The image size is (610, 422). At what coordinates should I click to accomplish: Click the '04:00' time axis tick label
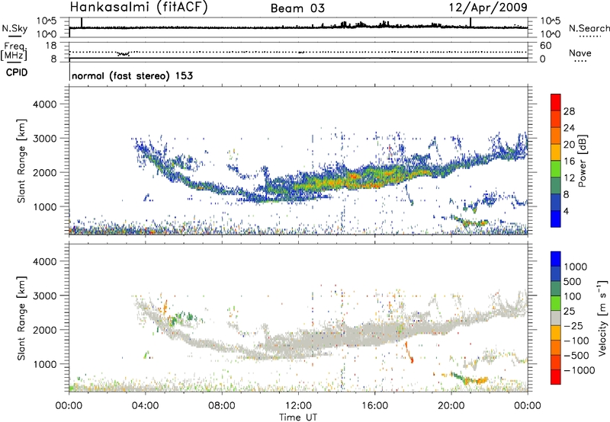point(146,406)
